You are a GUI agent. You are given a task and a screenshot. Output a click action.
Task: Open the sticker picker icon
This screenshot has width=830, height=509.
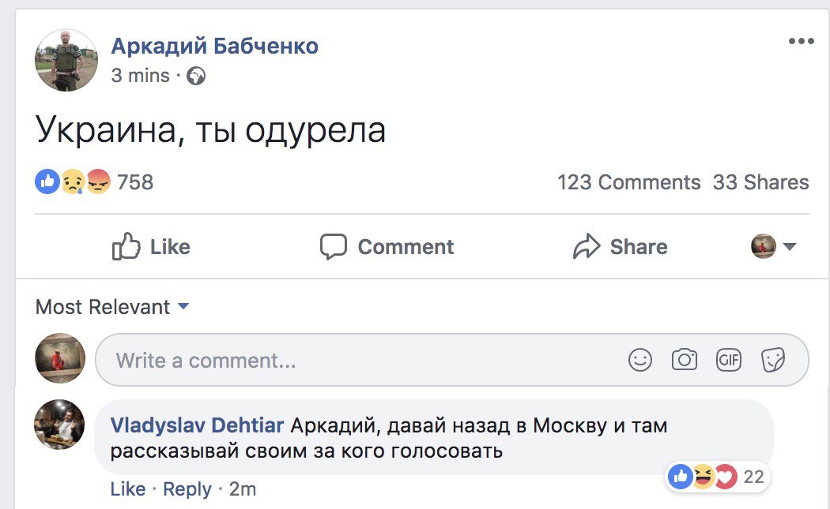click(x=772, y=360)
